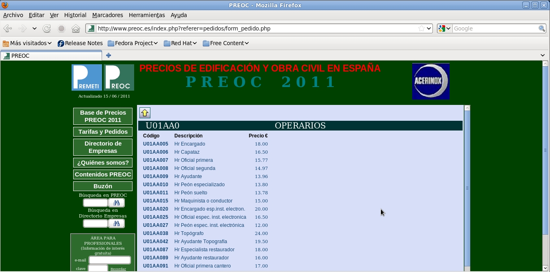Expand the Free Content bookmarks folder

tap(226, 43)
